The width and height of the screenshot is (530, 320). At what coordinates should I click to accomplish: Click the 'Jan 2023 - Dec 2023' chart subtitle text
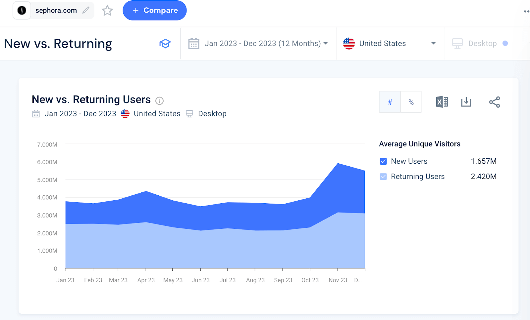coord(80,114)
